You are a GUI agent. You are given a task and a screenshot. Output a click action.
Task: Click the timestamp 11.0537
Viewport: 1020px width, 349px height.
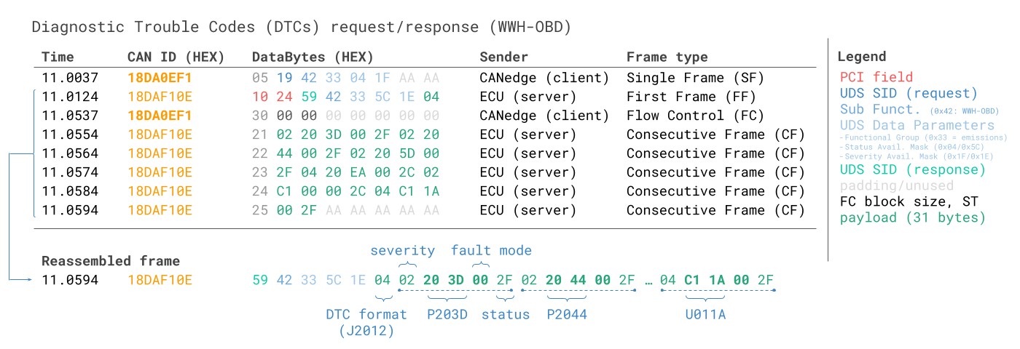(70, 116)
